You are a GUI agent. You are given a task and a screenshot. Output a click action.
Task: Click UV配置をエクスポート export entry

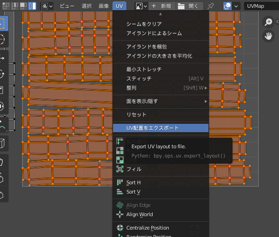(160, 128)
